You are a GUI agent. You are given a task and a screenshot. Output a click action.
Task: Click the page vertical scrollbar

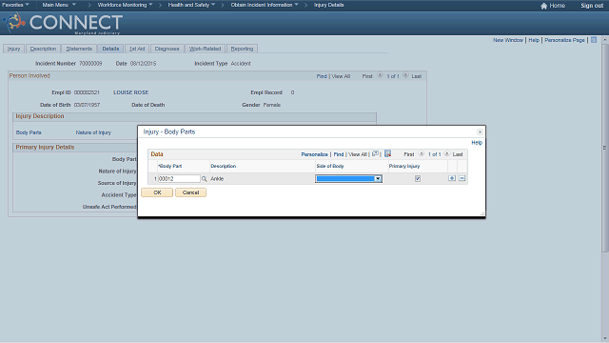(605, 148)
